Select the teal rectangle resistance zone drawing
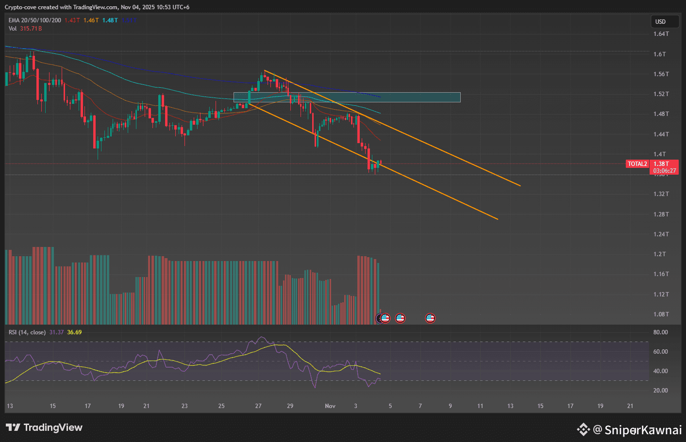 click(x=347, y=97)
